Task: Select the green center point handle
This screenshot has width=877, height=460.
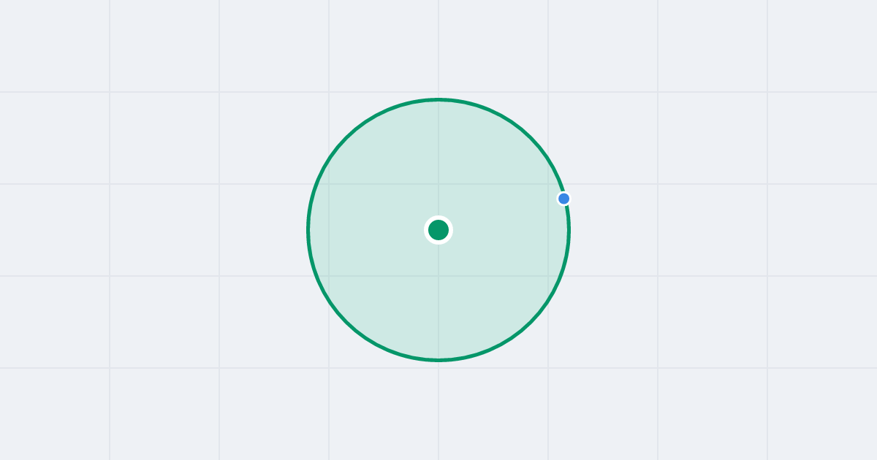Action: 438,230
